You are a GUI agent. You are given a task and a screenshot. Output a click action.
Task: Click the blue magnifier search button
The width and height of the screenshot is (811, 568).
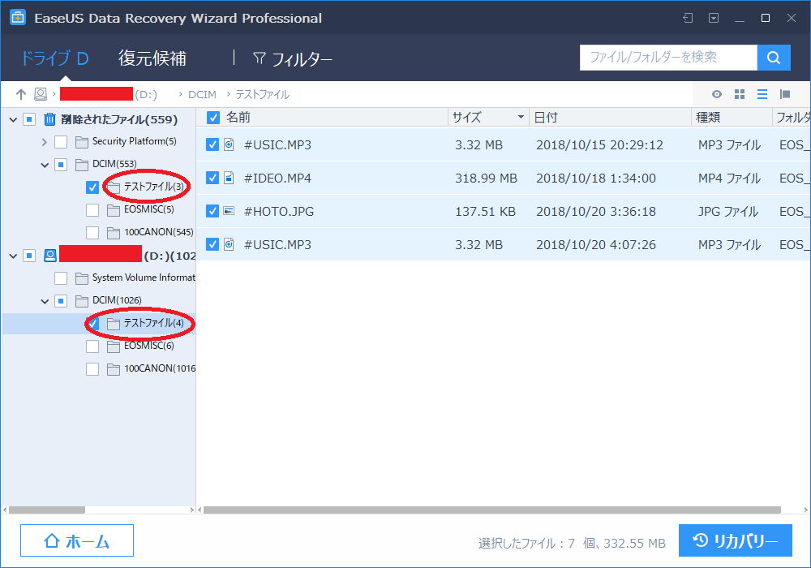pyautogui.click(x=774, y=58)
